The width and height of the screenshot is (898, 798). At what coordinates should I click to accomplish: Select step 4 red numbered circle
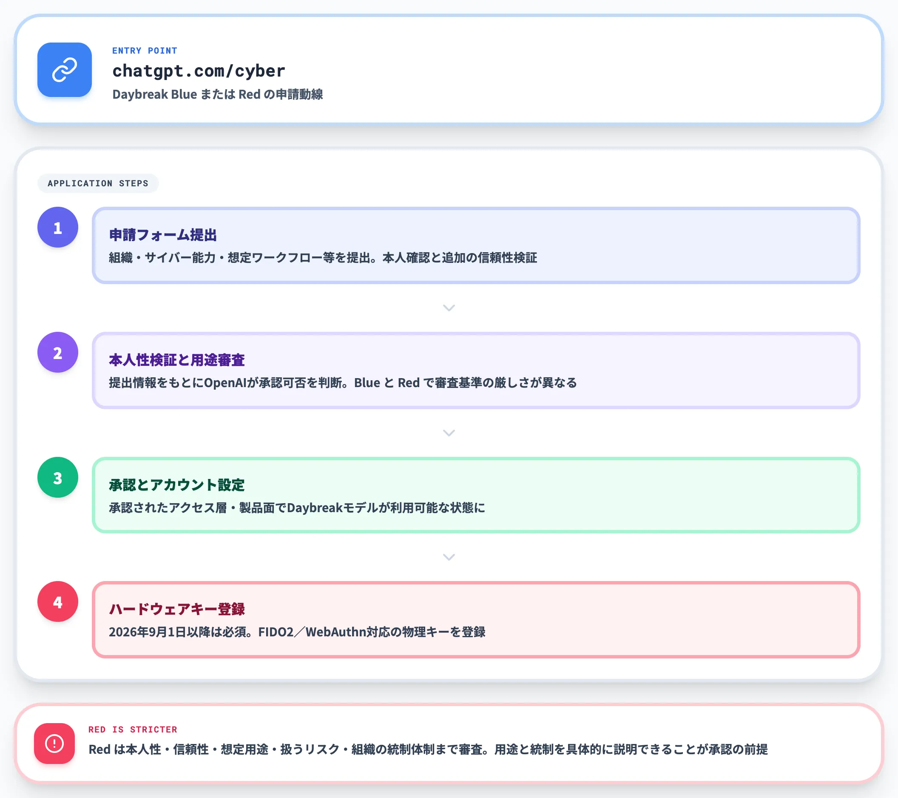coord(57,601)
